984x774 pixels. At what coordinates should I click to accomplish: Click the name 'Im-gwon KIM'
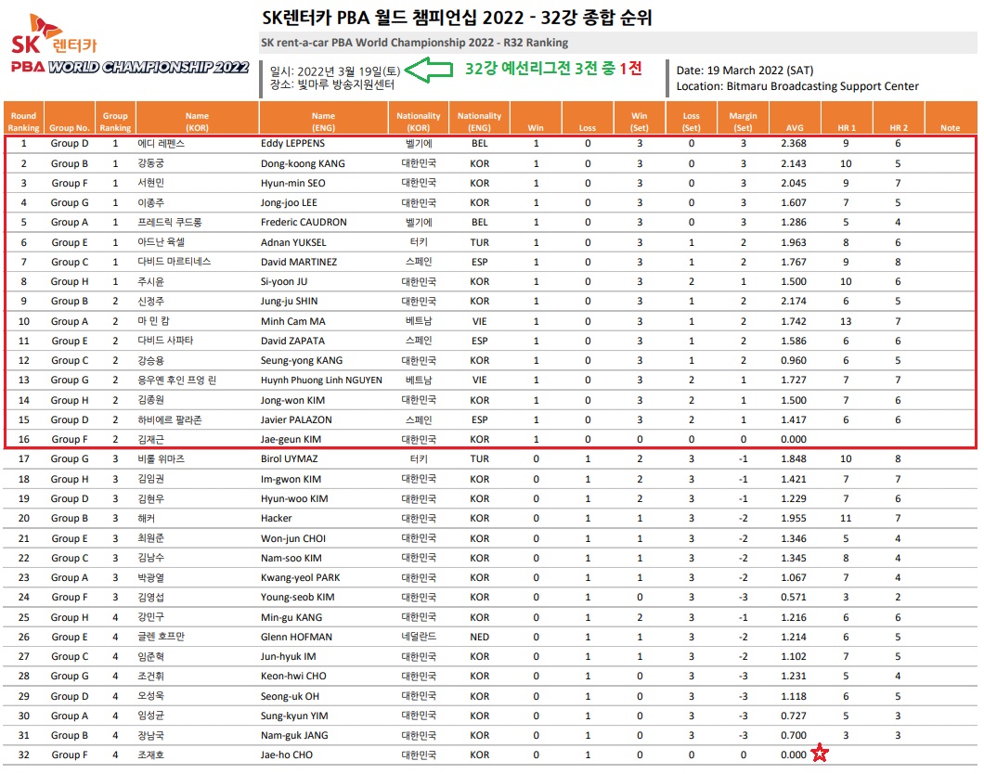[x=291, y=479]
